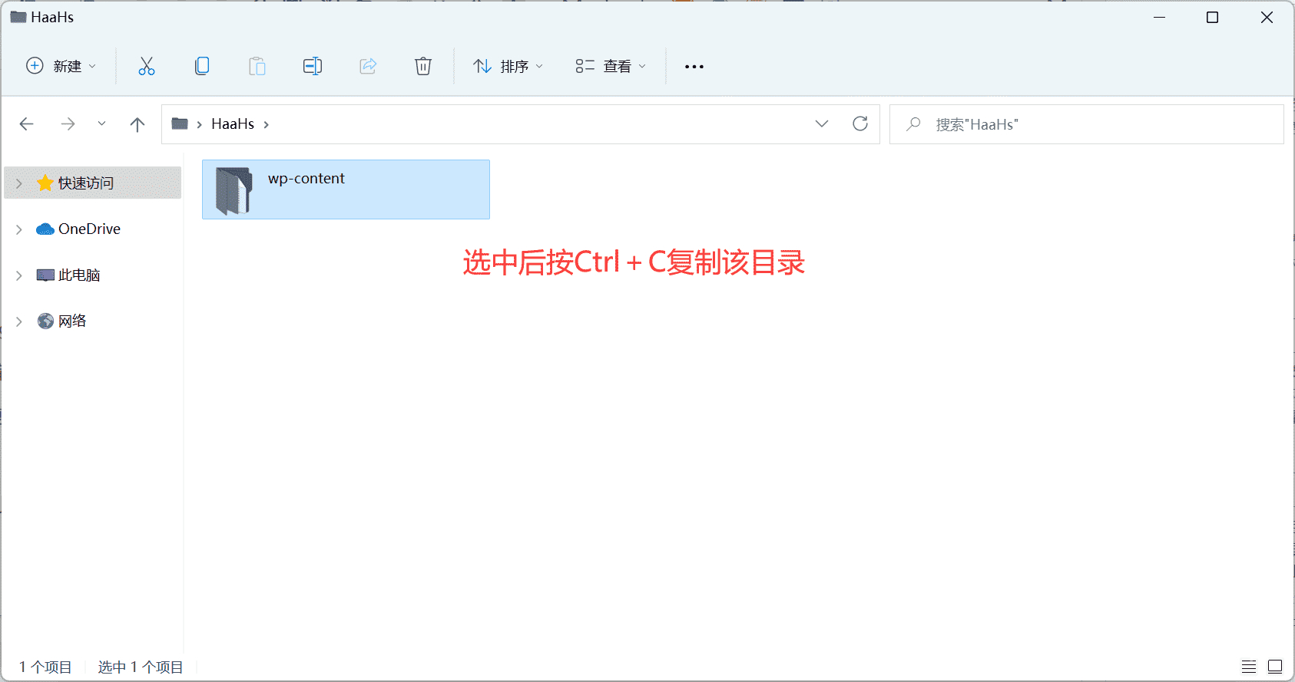Select the wp-content folder

[x=346, y=189]
